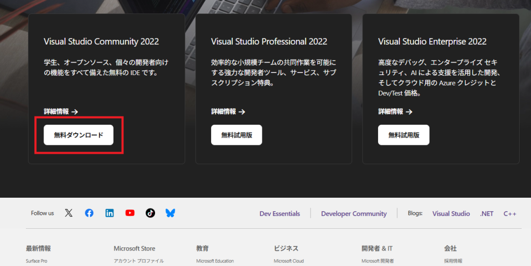The height and width of the screenshot is (266, 531).
Task: Open the X (Twitter) social icon
Action: click(68, 213)
